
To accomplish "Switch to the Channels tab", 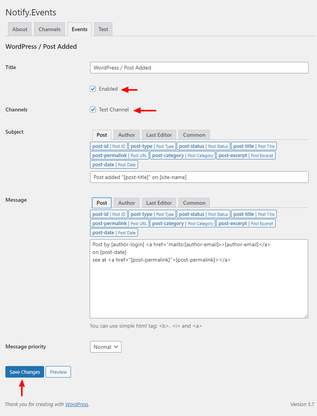I will (49, 29).
